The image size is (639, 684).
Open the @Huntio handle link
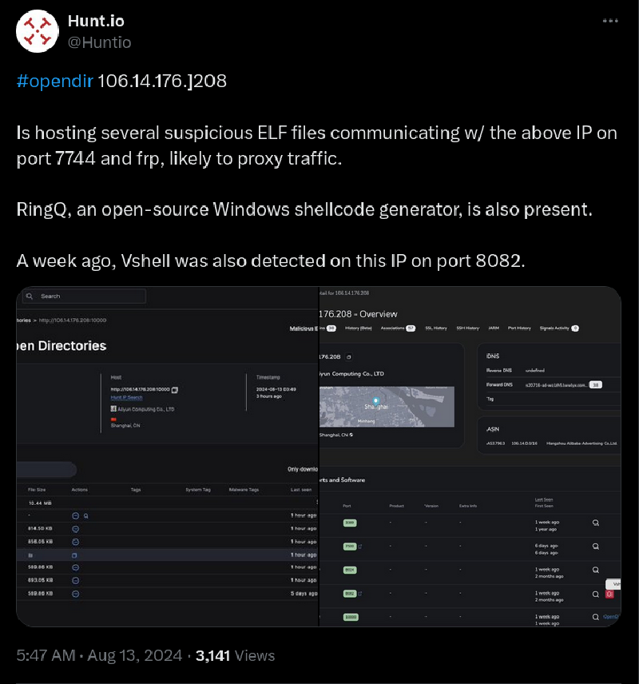click(100, 42)
